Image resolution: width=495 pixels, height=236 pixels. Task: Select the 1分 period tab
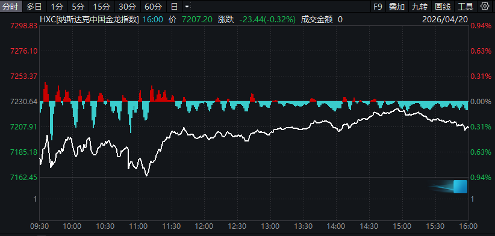(x=57, y=6)
